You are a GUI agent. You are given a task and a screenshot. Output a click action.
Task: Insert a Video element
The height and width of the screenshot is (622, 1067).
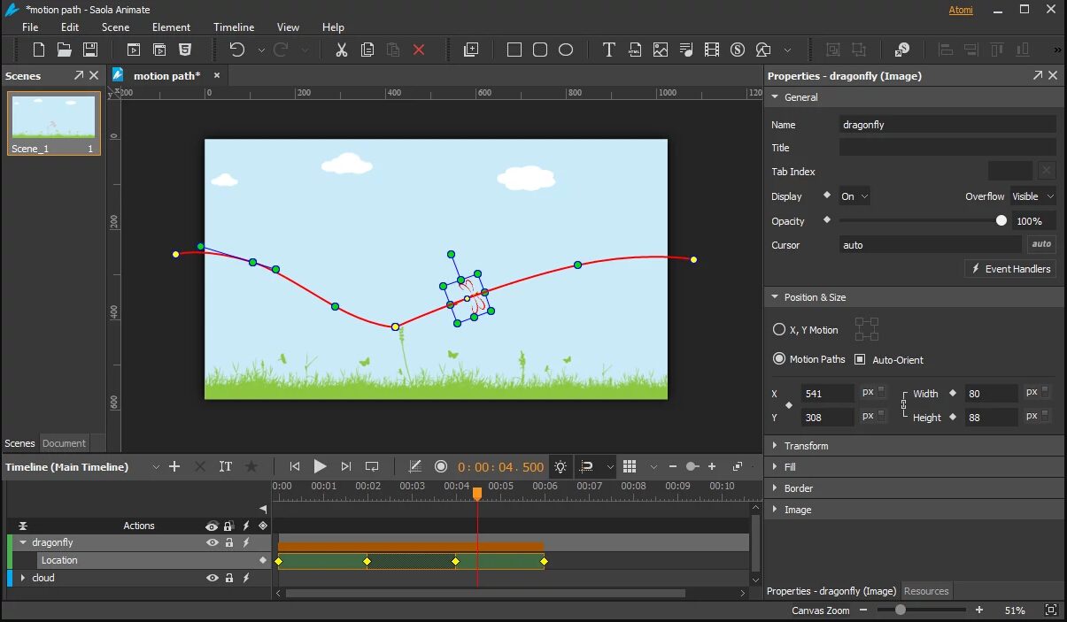(x=712, y=50)
